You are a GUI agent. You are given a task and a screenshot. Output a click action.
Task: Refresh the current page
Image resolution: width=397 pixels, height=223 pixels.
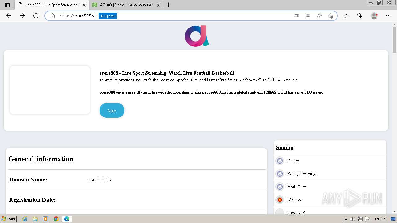click(36, 16)
